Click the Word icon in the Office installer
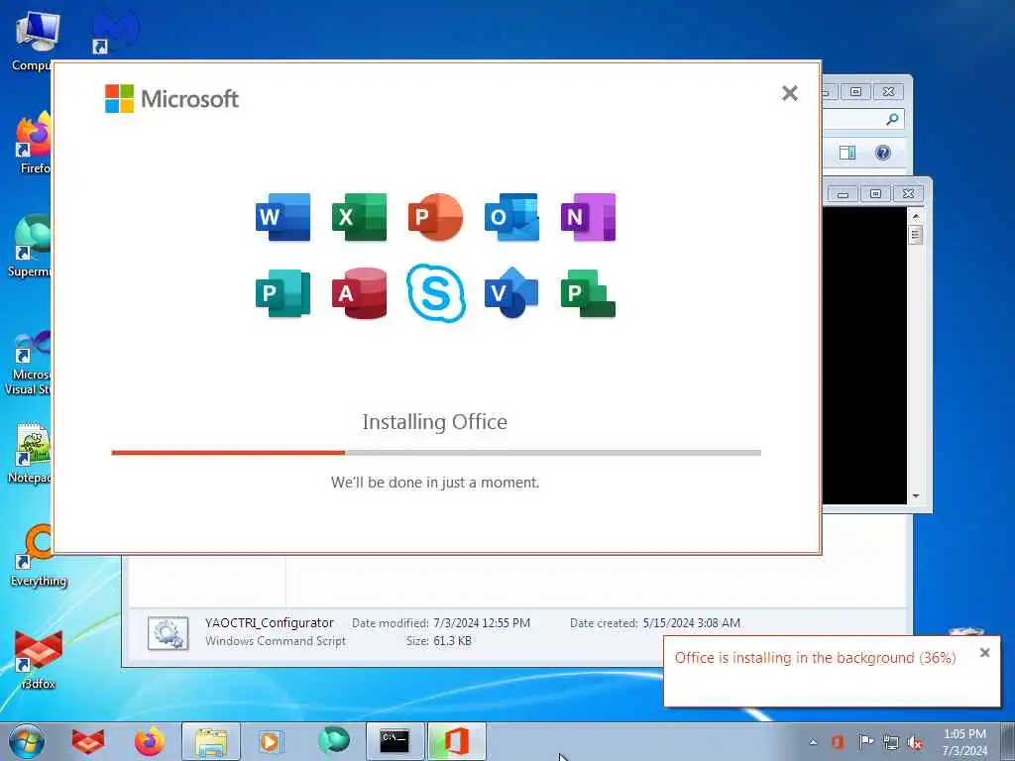This screenshot has height=761, width=1015. coord(282,217)
